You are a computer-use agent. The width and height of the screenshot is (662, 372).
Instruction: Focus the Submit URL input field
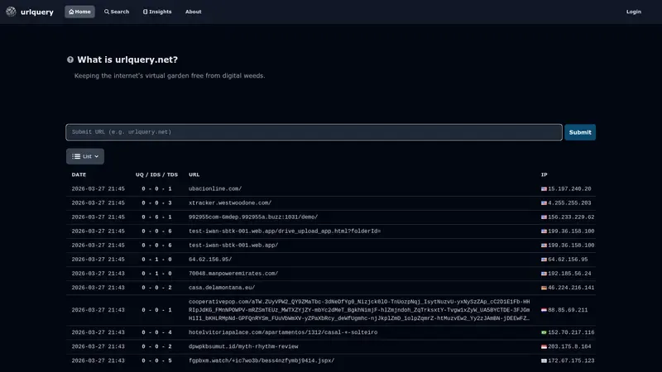coord(314,132)
